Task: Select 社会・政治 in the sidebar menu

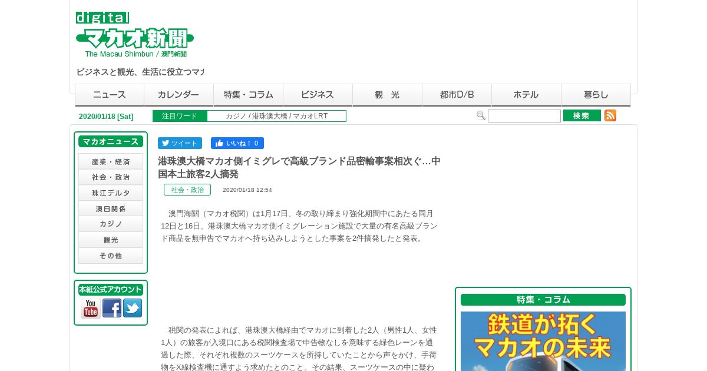Action: pyautogui.click(x=111, y=177)
